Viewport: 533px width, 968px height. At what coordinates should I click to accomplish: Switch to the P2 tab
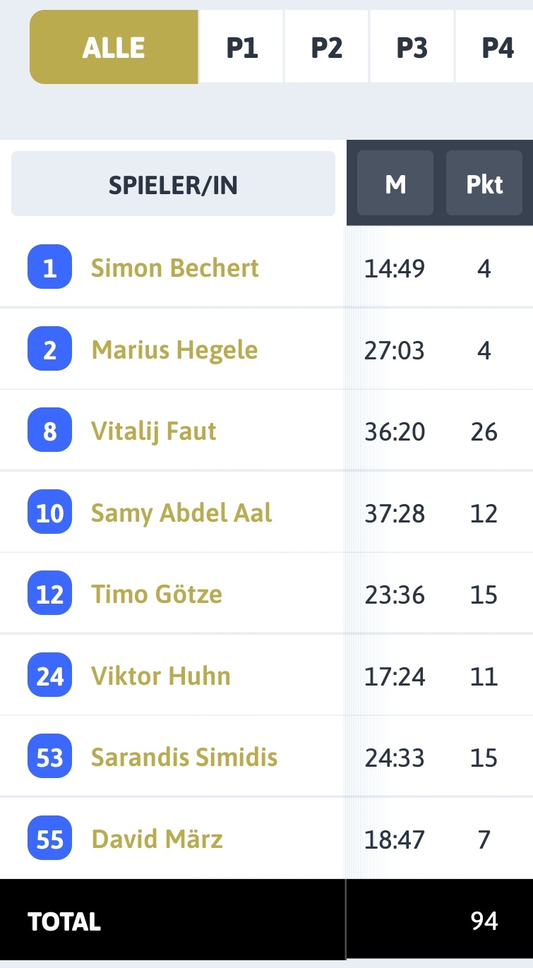point(327,47)
